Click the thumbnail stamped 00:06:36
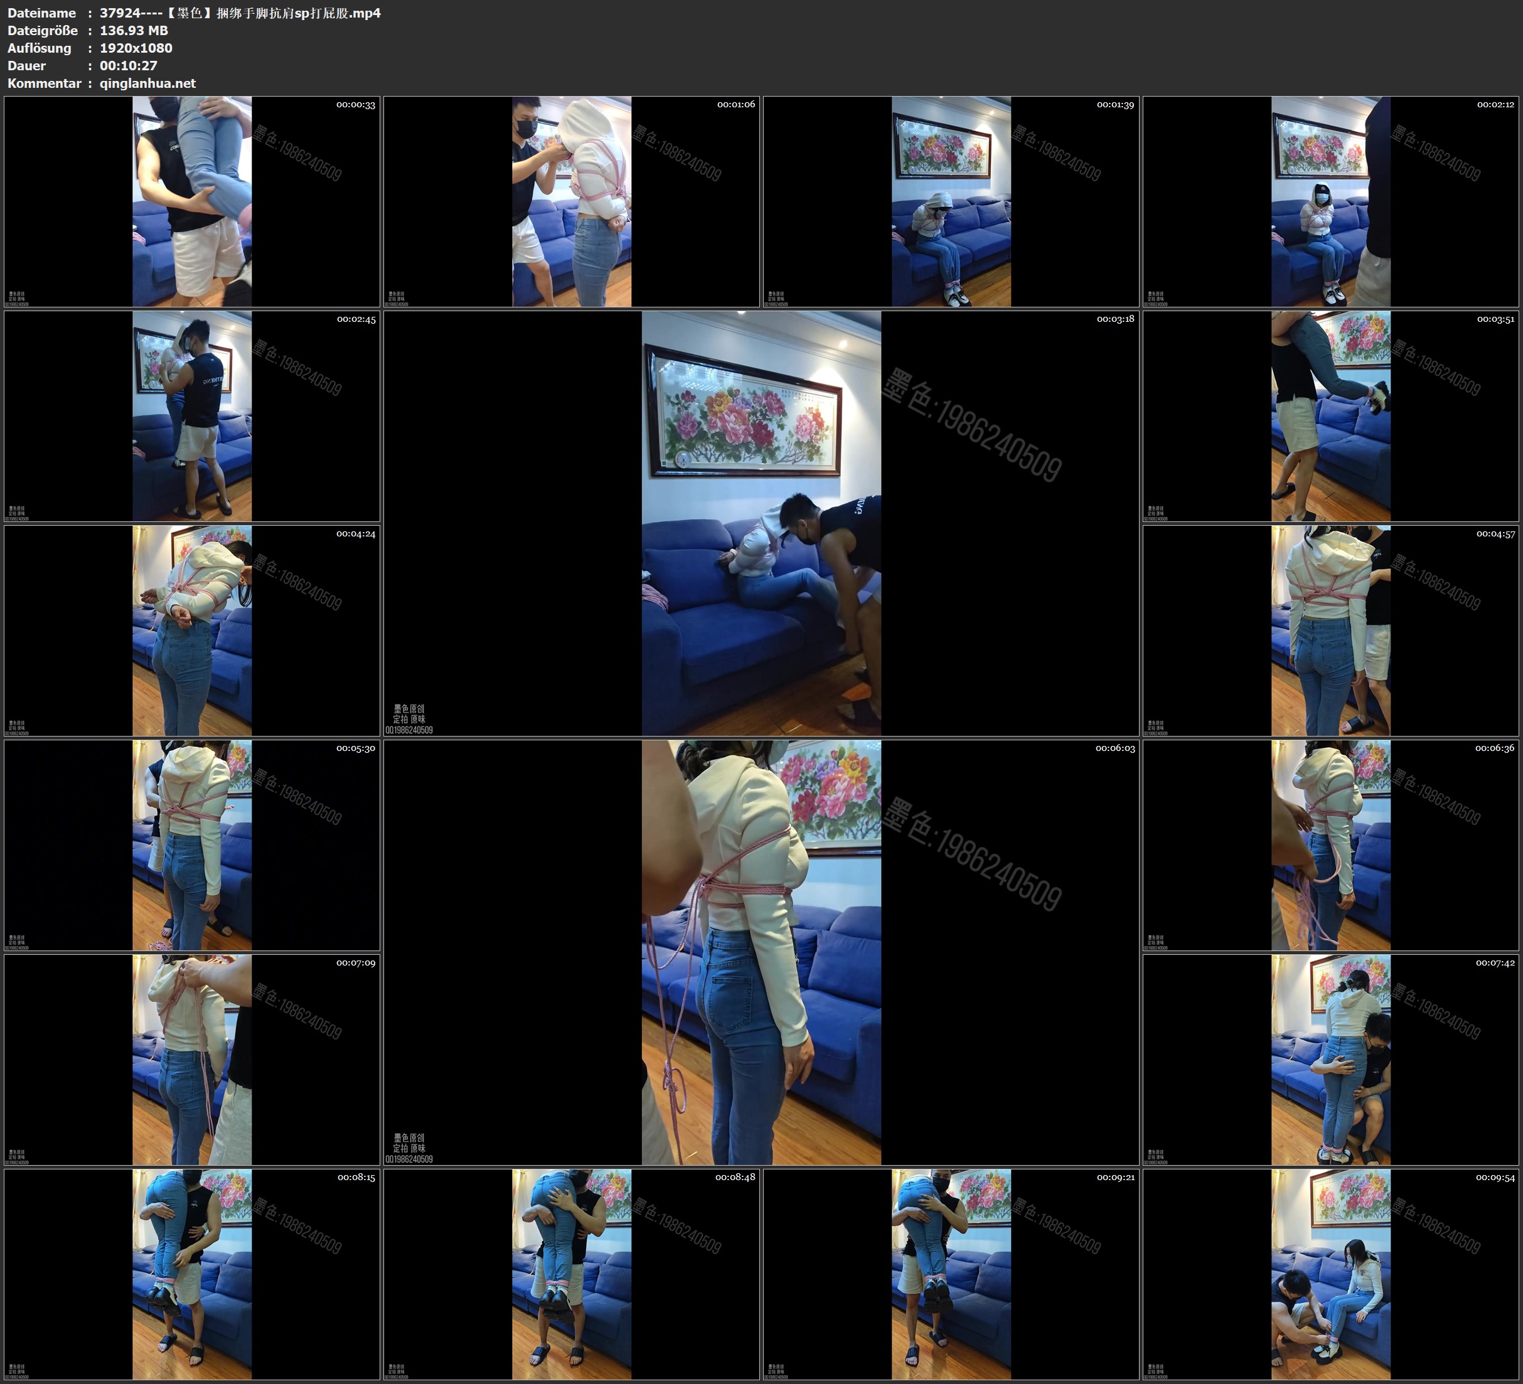Viewport: 1523px width, 1384px height. click(x=1330, y=844)
